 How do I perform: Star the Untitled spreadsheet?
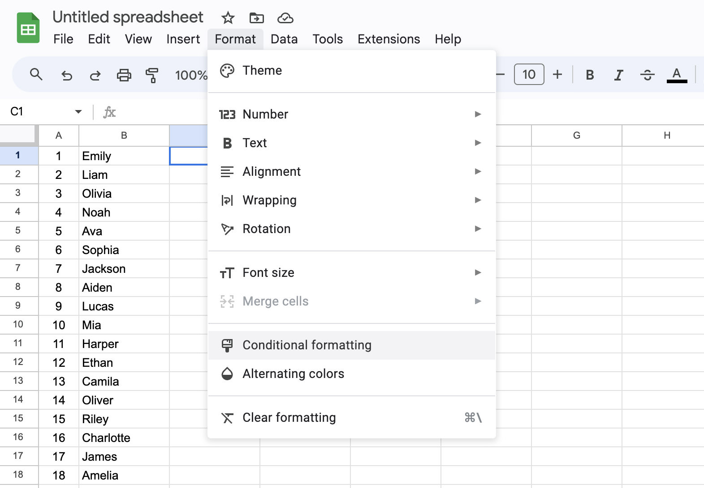228,18
